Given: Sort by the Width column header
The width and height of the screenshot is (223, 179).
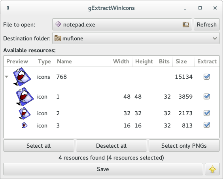Looking at the screenshot, I should pos(121,61).
